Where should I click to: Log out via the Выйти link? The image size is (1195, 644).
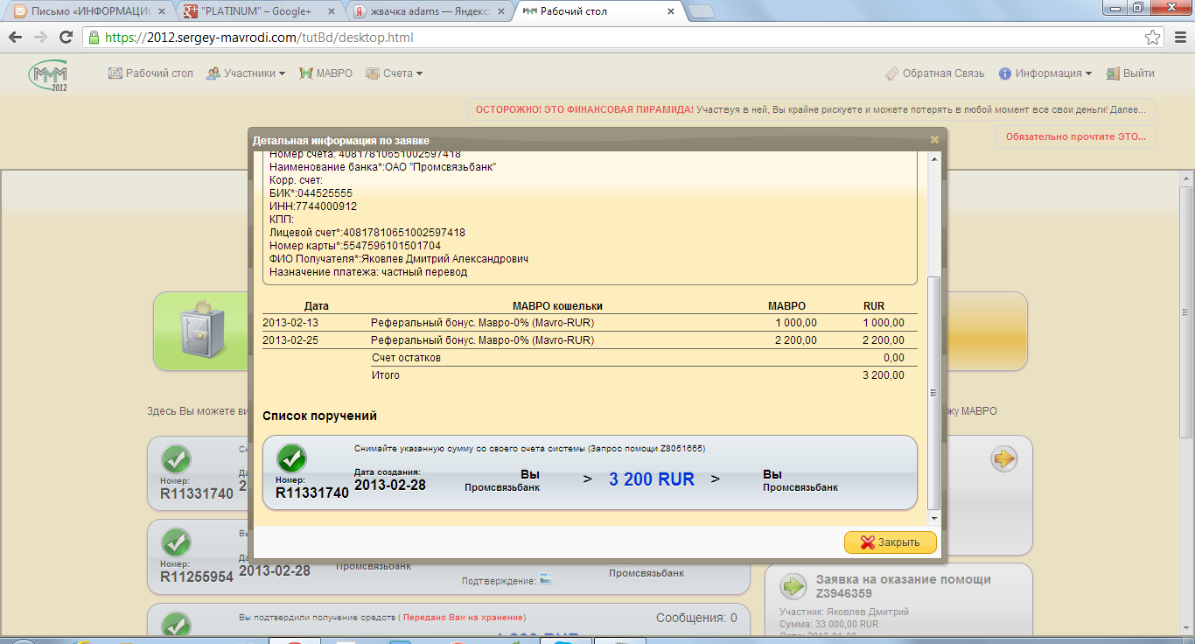[1130, 73]
